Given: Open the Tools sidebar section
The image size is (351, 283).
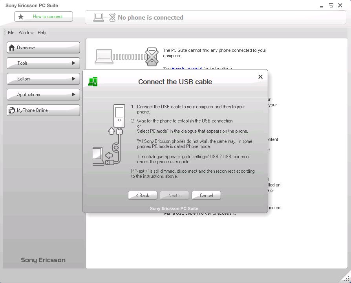Looking at the screenshot, I should point(44,63).
